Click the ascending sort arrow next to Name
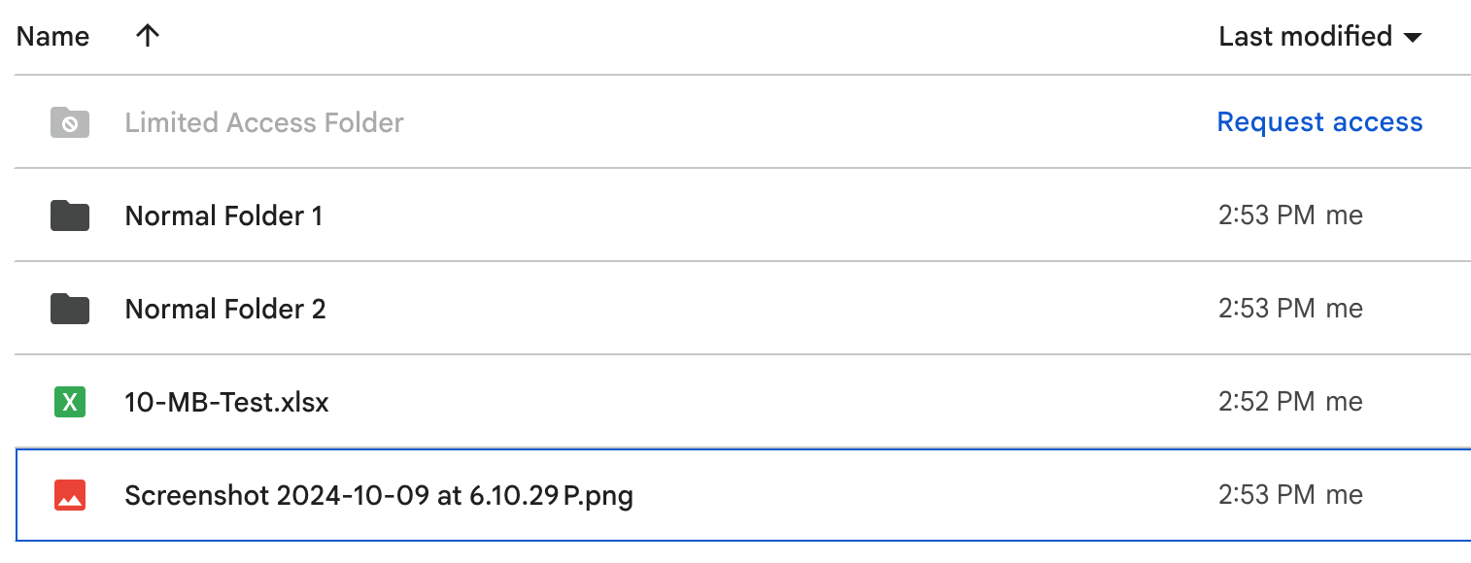Screen dimensions: 1471x563 point(147,36)
